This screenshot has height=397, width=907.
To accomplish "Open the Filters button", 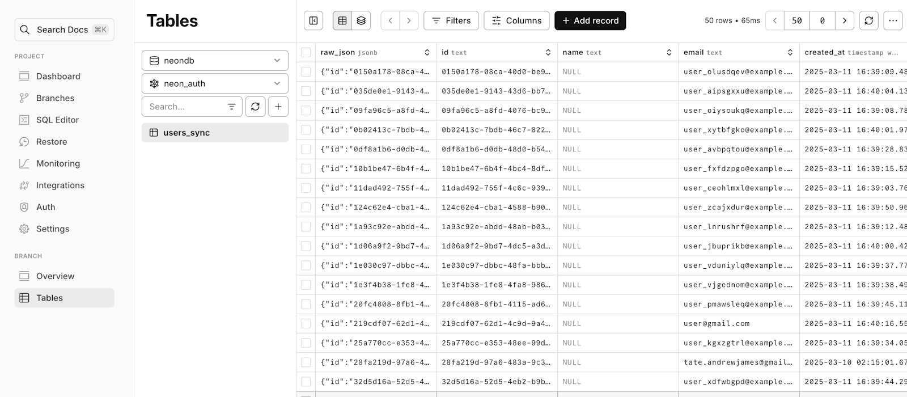I will pos(451,20).
